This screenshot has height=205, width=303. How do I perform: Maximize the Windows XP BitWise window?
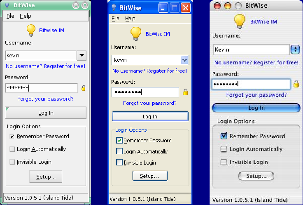pos(174,8)
